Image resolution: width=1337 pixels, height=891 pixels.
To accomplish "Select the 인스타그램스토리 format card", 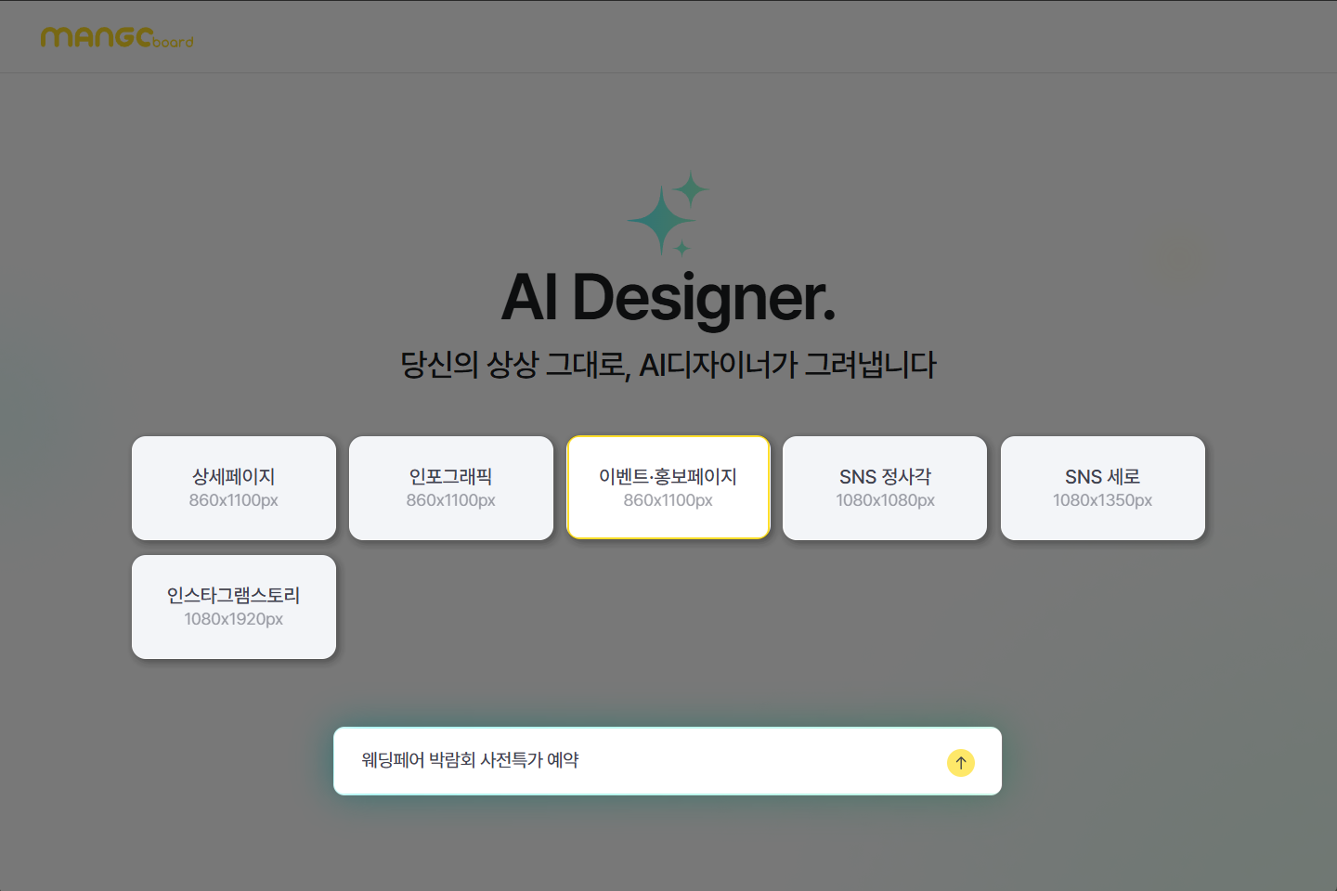I will (234, 607).
